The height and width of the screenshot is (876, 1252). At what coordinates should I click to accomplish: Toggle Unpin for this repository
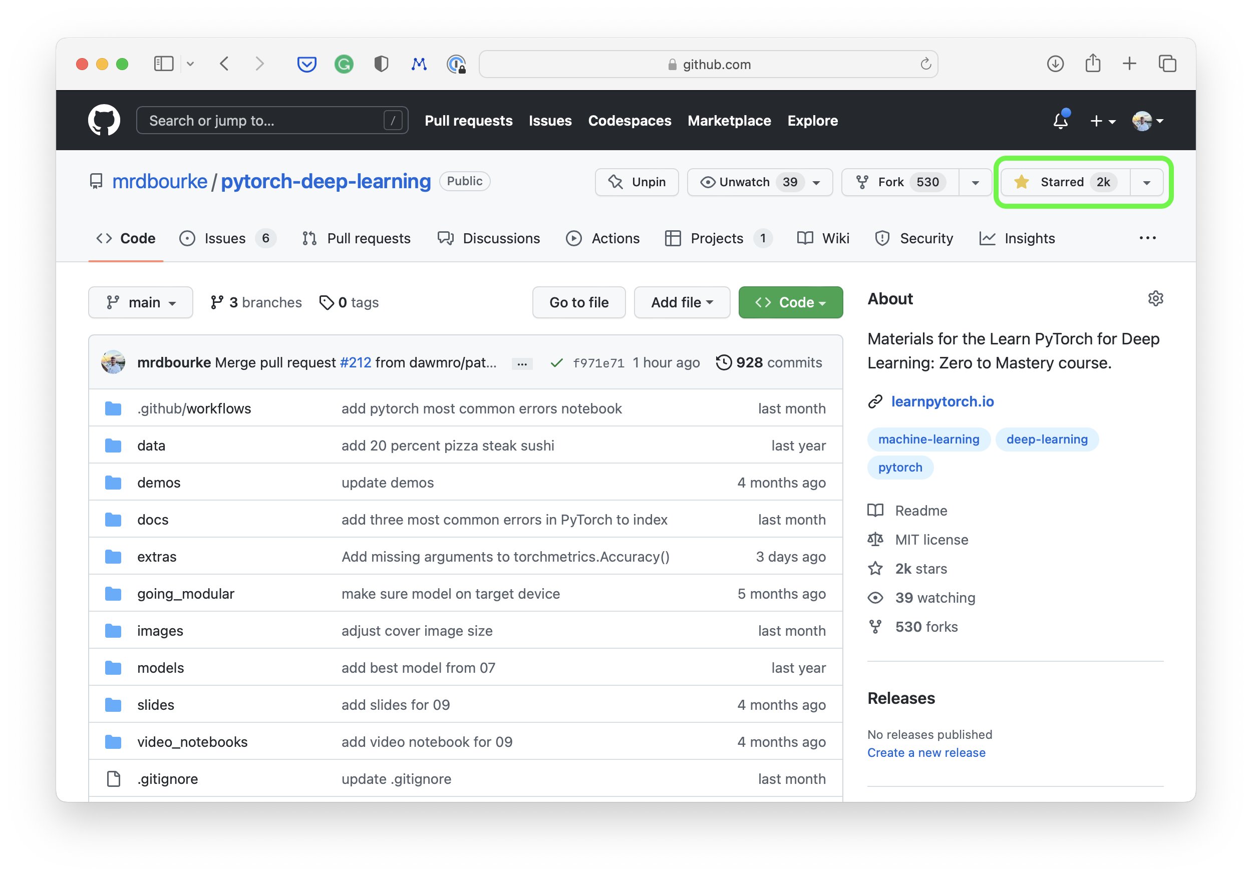(x=637, y=182)
